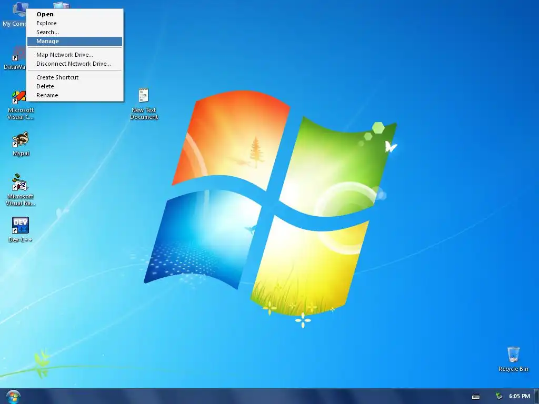Select the Mypal browser raccoon icon

point(21,139)
